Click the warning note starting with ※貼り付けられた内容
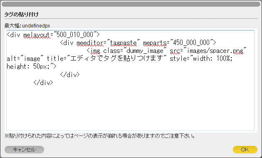 coord(100,136)
